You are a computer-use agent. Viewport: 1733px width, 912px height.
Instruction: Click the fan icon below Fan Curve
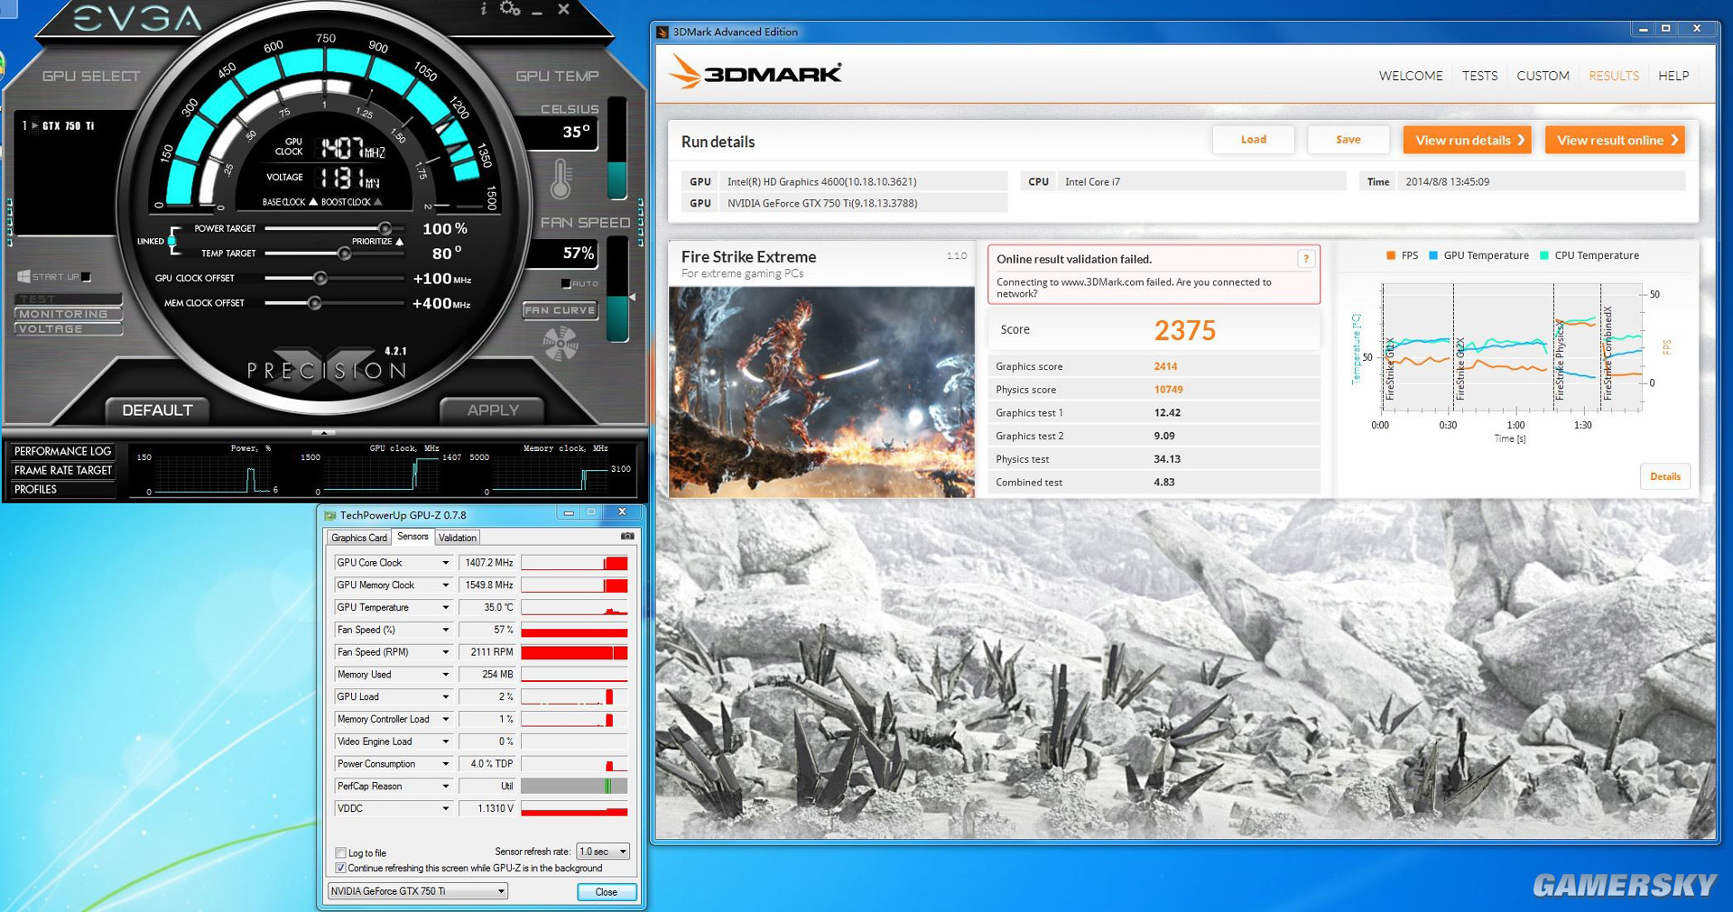pyautogui.click(x=561, y=344)
